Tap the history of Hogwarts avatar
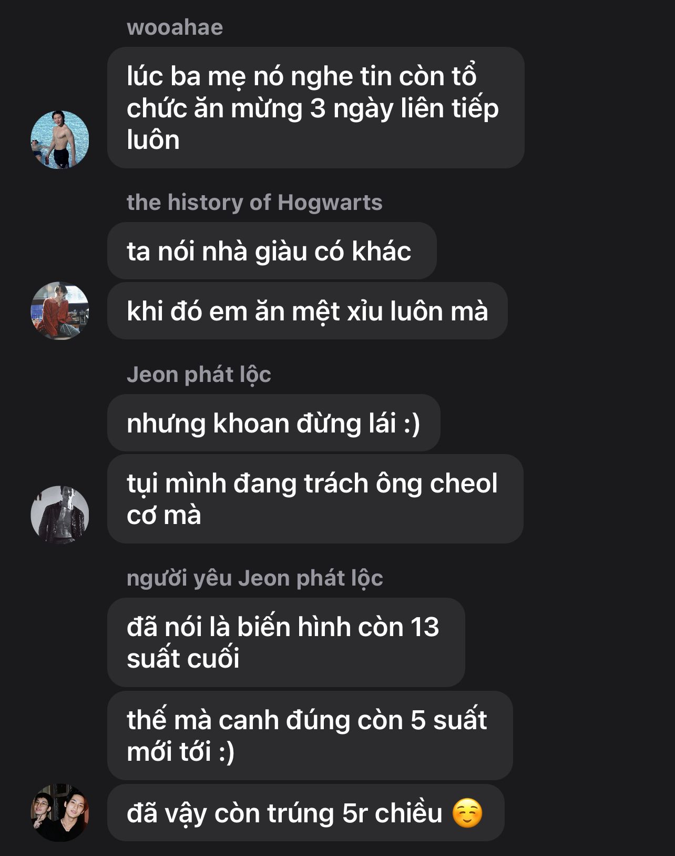 (x=60, y=310)
